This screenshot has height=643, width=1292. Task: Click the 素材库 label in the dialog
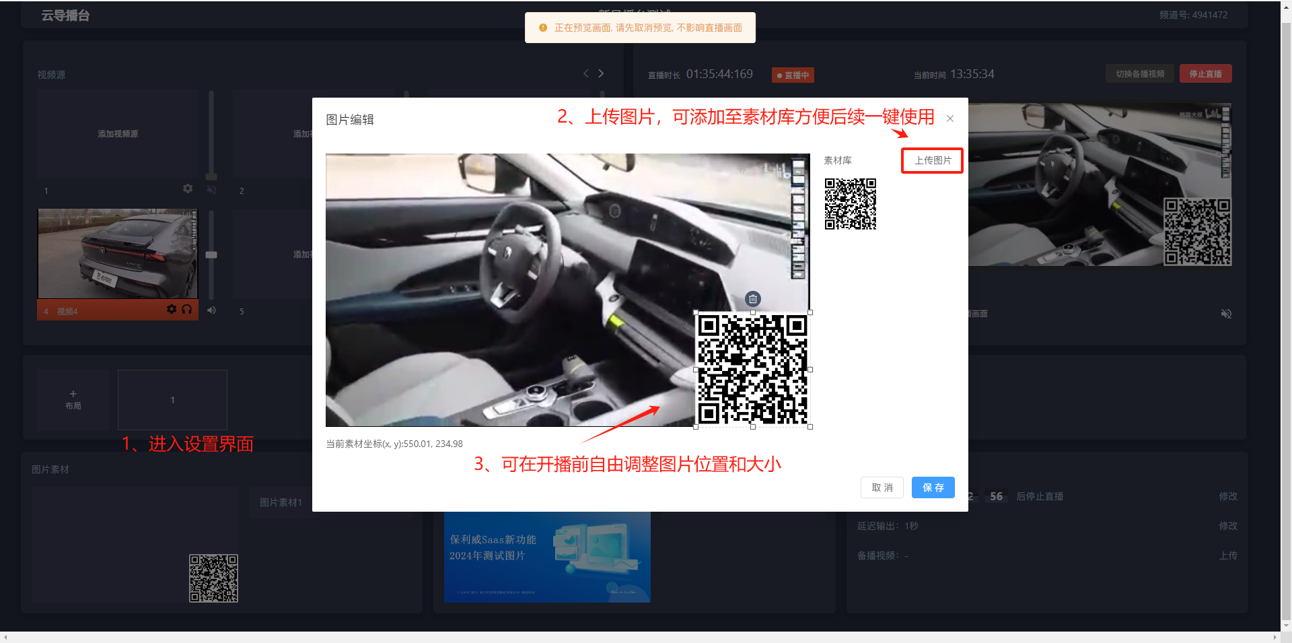[838, 160]
